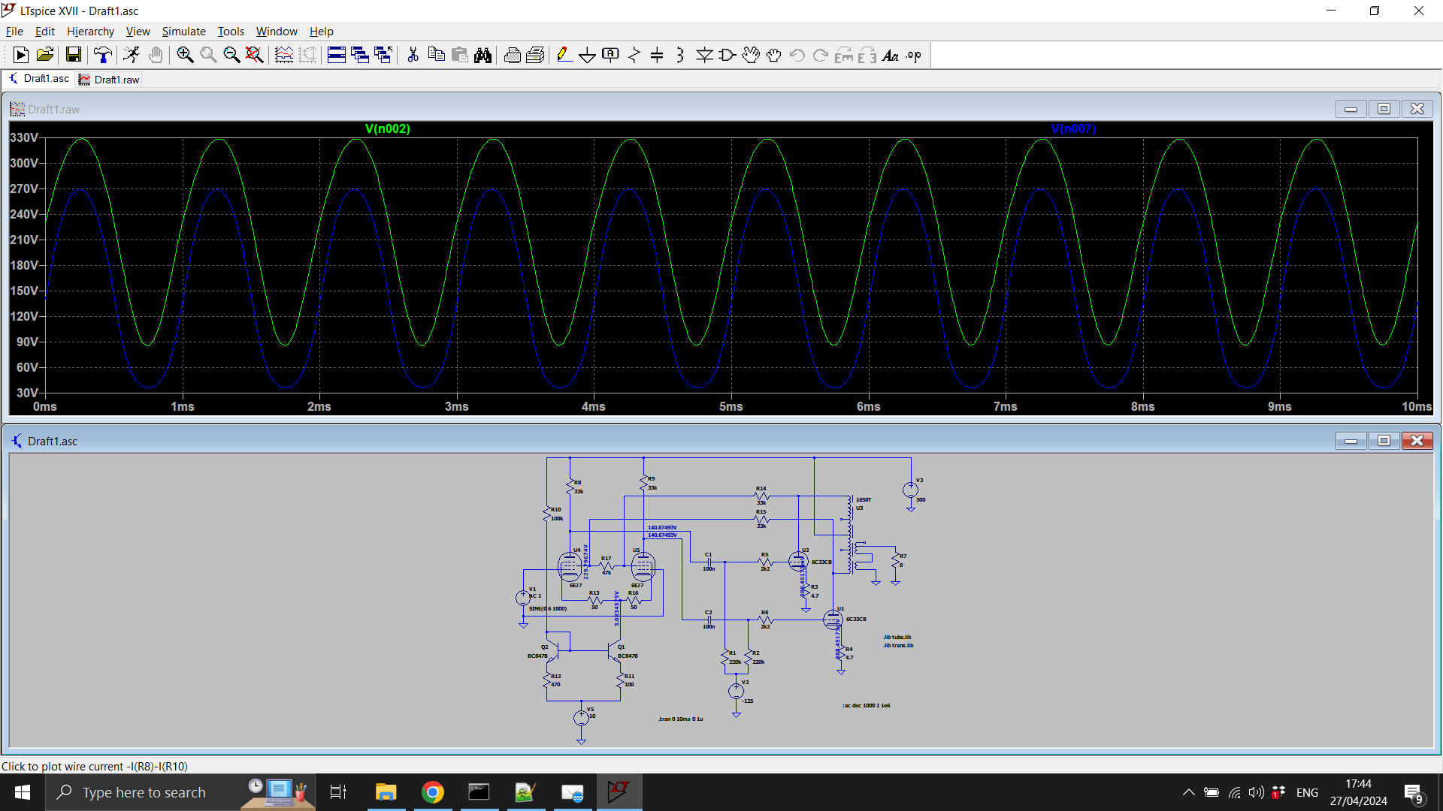The image size is (1443, 811).
Task: Select the Copy tool icon
Action: [436, 55]
